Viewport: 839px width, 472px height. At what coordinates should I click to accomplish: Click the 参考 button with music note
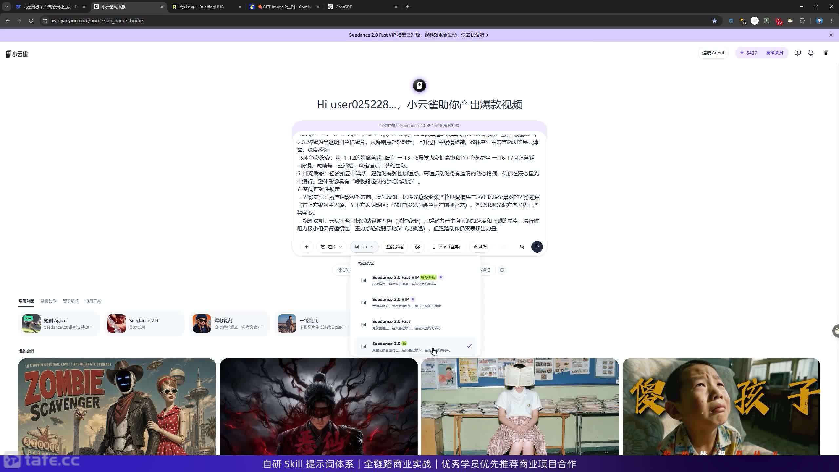[x=480, y=247]
